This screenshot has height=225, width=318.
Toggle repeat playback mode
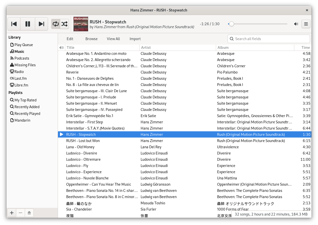pos(55,24)
